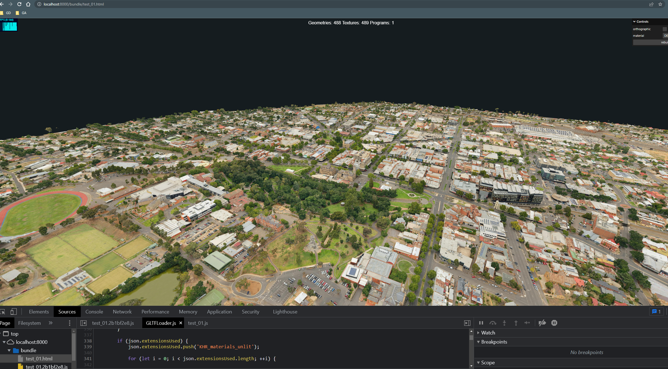Viewport: 668px width, 369px height.
Task: Open the test_01.2b1bf2e8.js editor tab
Action: click(113, 323)
